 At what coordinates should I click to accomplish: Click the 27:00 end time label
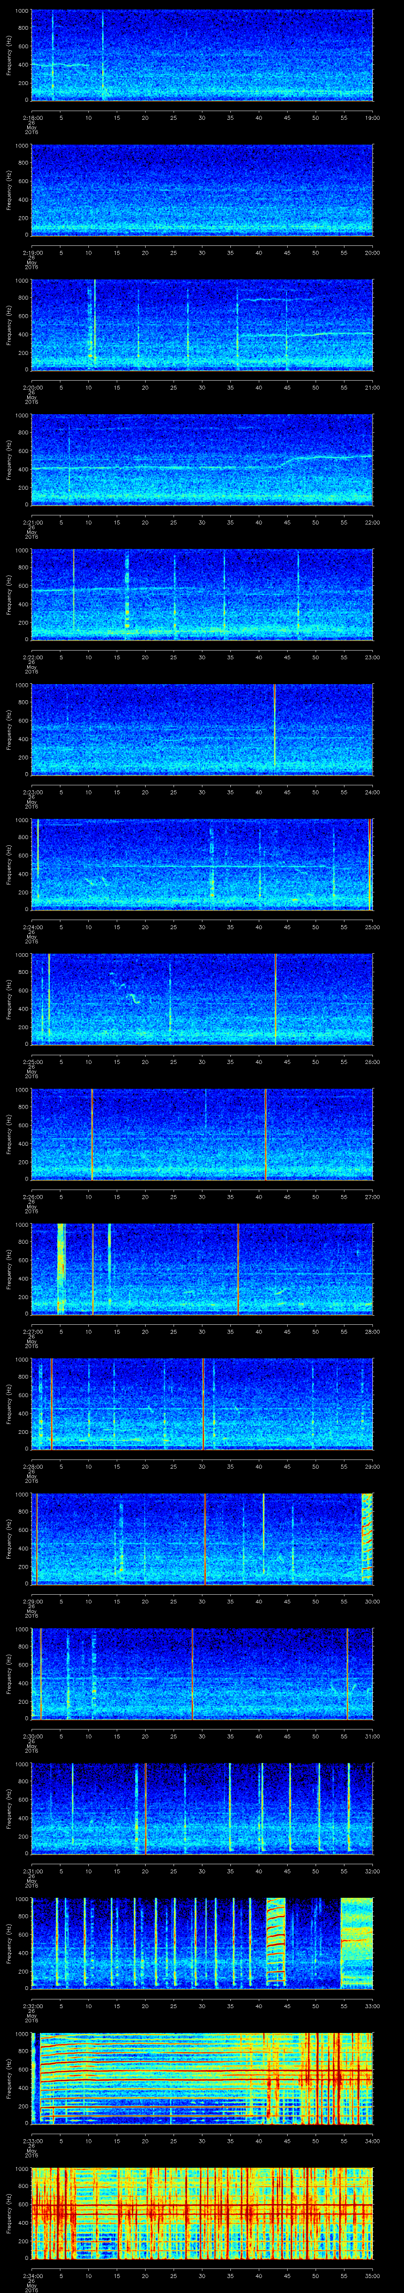pyautogui.click(x=373, y=1196)
